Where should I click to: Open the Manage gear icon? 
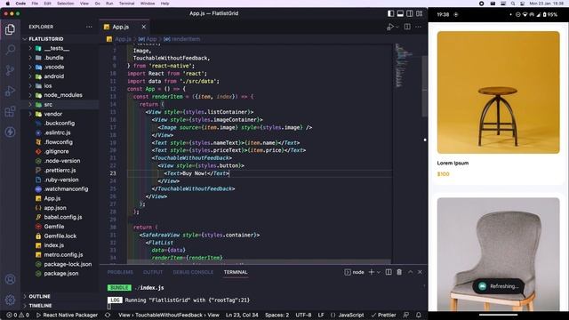click(10, 300)
